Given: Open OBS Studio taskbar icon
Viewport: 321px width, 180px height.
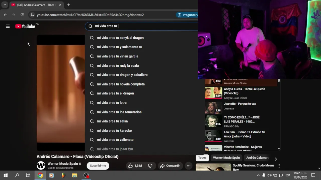Looking at the screenshot, I should (x=86, y=175).
